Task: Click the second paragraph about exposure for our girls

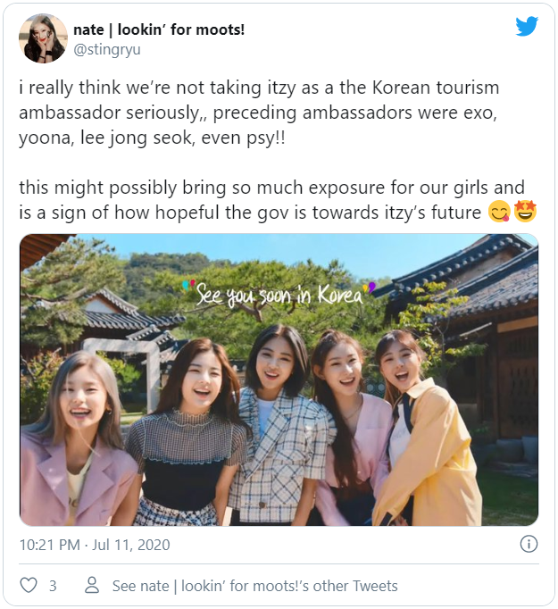Action: tap(271, 200)
